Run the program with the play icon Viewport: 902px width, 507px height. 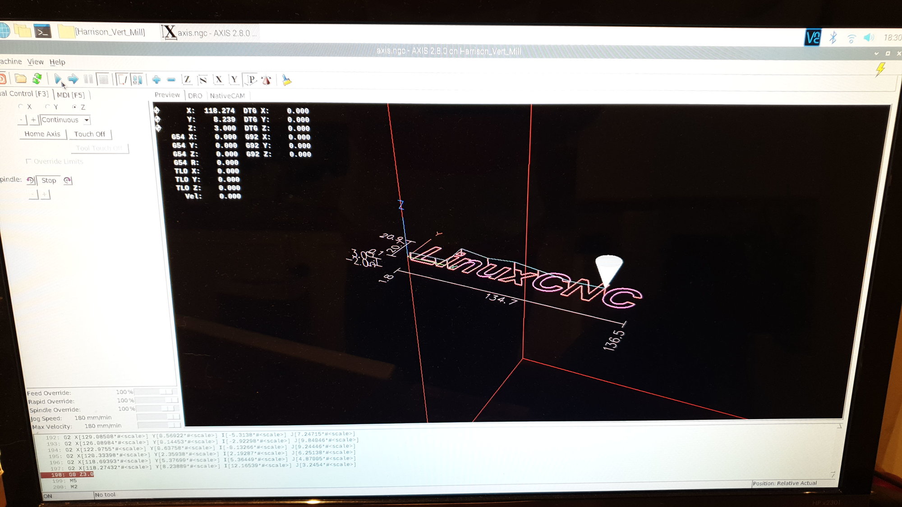coord(58,79)
